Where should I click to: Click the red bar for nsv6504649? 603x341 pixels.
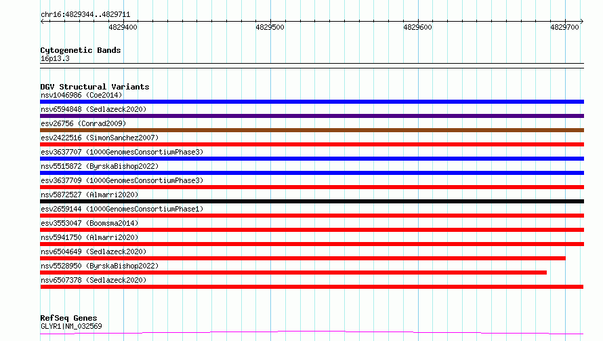[303, 258]
